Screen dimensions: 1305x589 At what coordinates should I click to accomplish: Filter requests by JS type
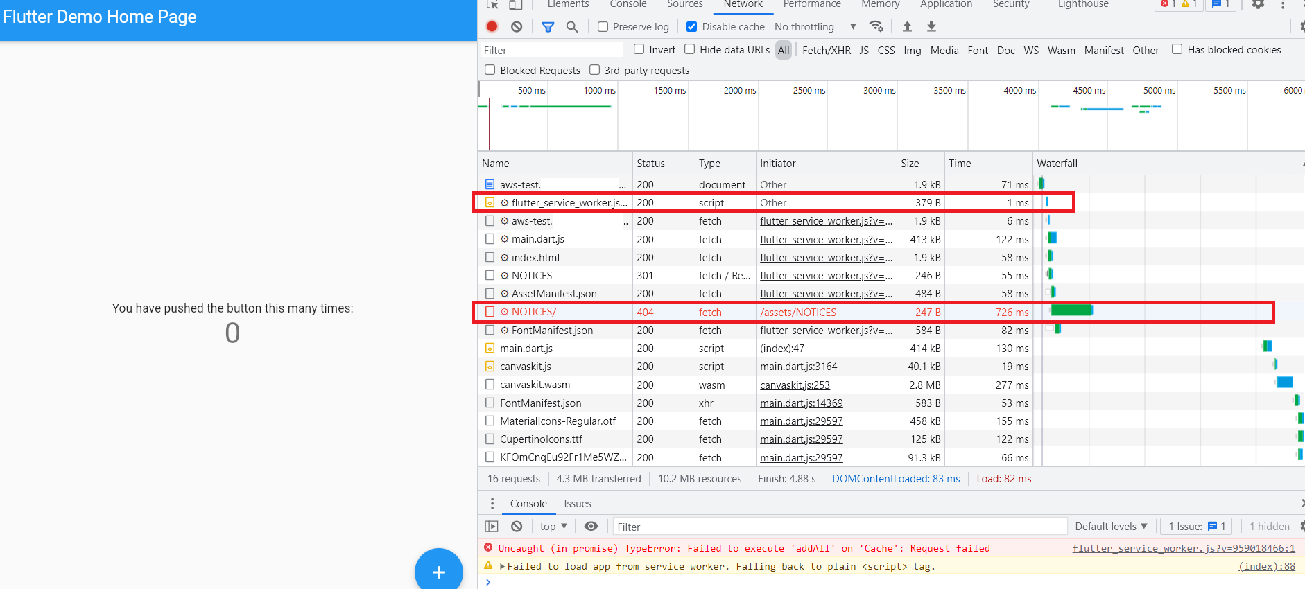click(x=864, y=50)
